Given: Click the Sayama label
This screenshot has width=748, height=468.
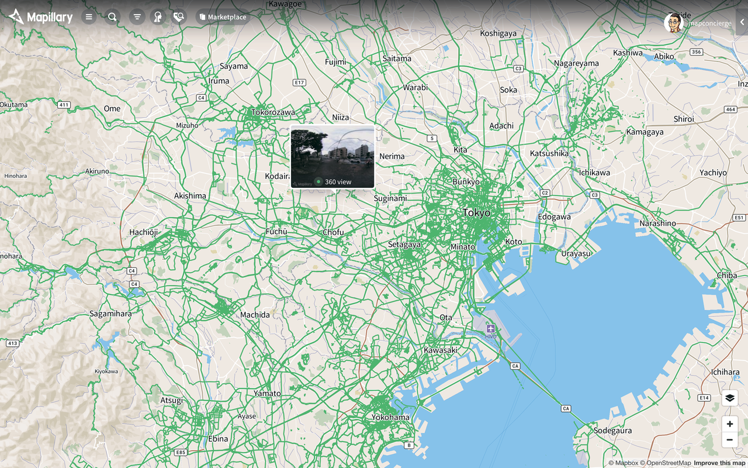Looking at the screenshot, I should 234,66.
